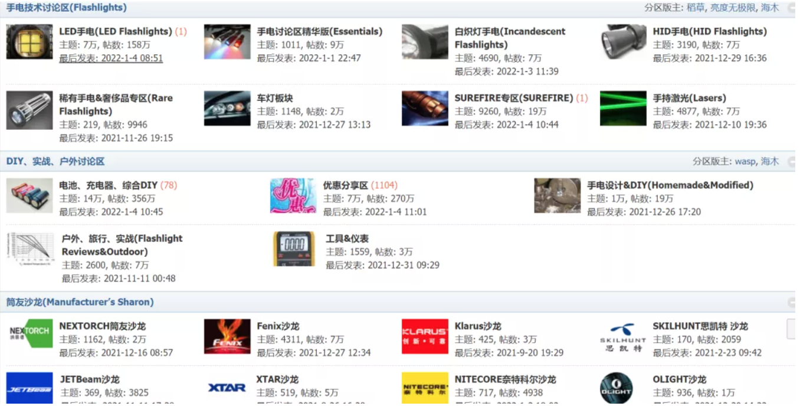Click the NEXTORCH green logo icon
This screenshot has height=406, width=800.
pyautogui.click(x=29, y=334)
